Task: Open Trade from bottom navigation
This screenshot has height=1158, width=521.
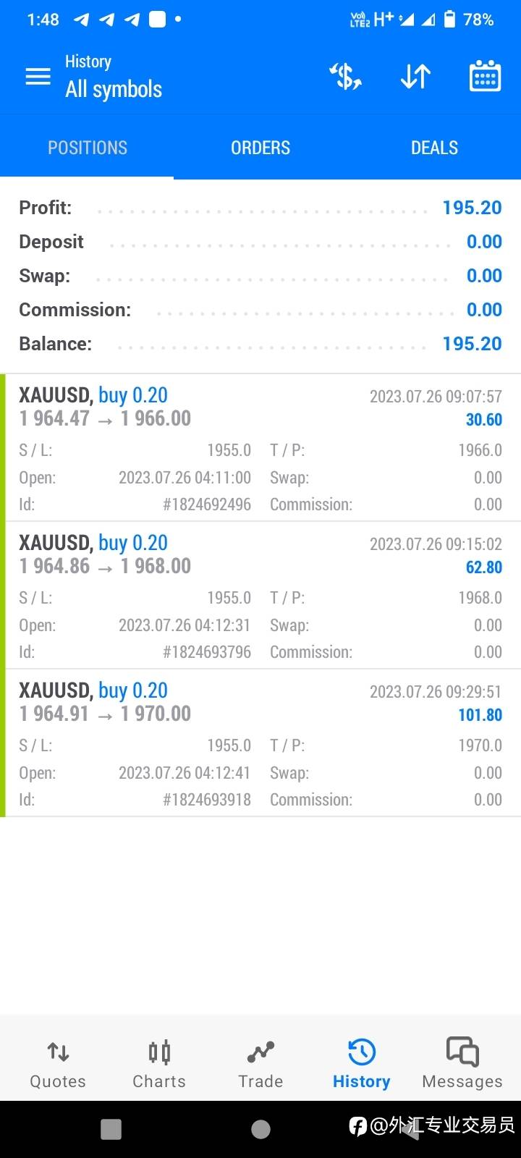Action: [x=260, y=1064]
